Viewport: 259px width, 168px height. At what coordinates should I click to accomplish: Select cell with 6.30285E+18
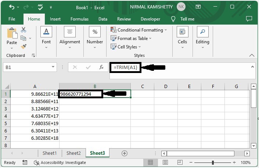point(35,138)
